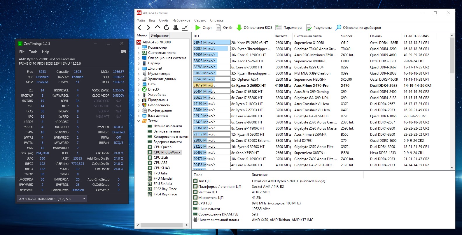
Task: Select the Дисплей tree item
Action: tap(155, 68)
